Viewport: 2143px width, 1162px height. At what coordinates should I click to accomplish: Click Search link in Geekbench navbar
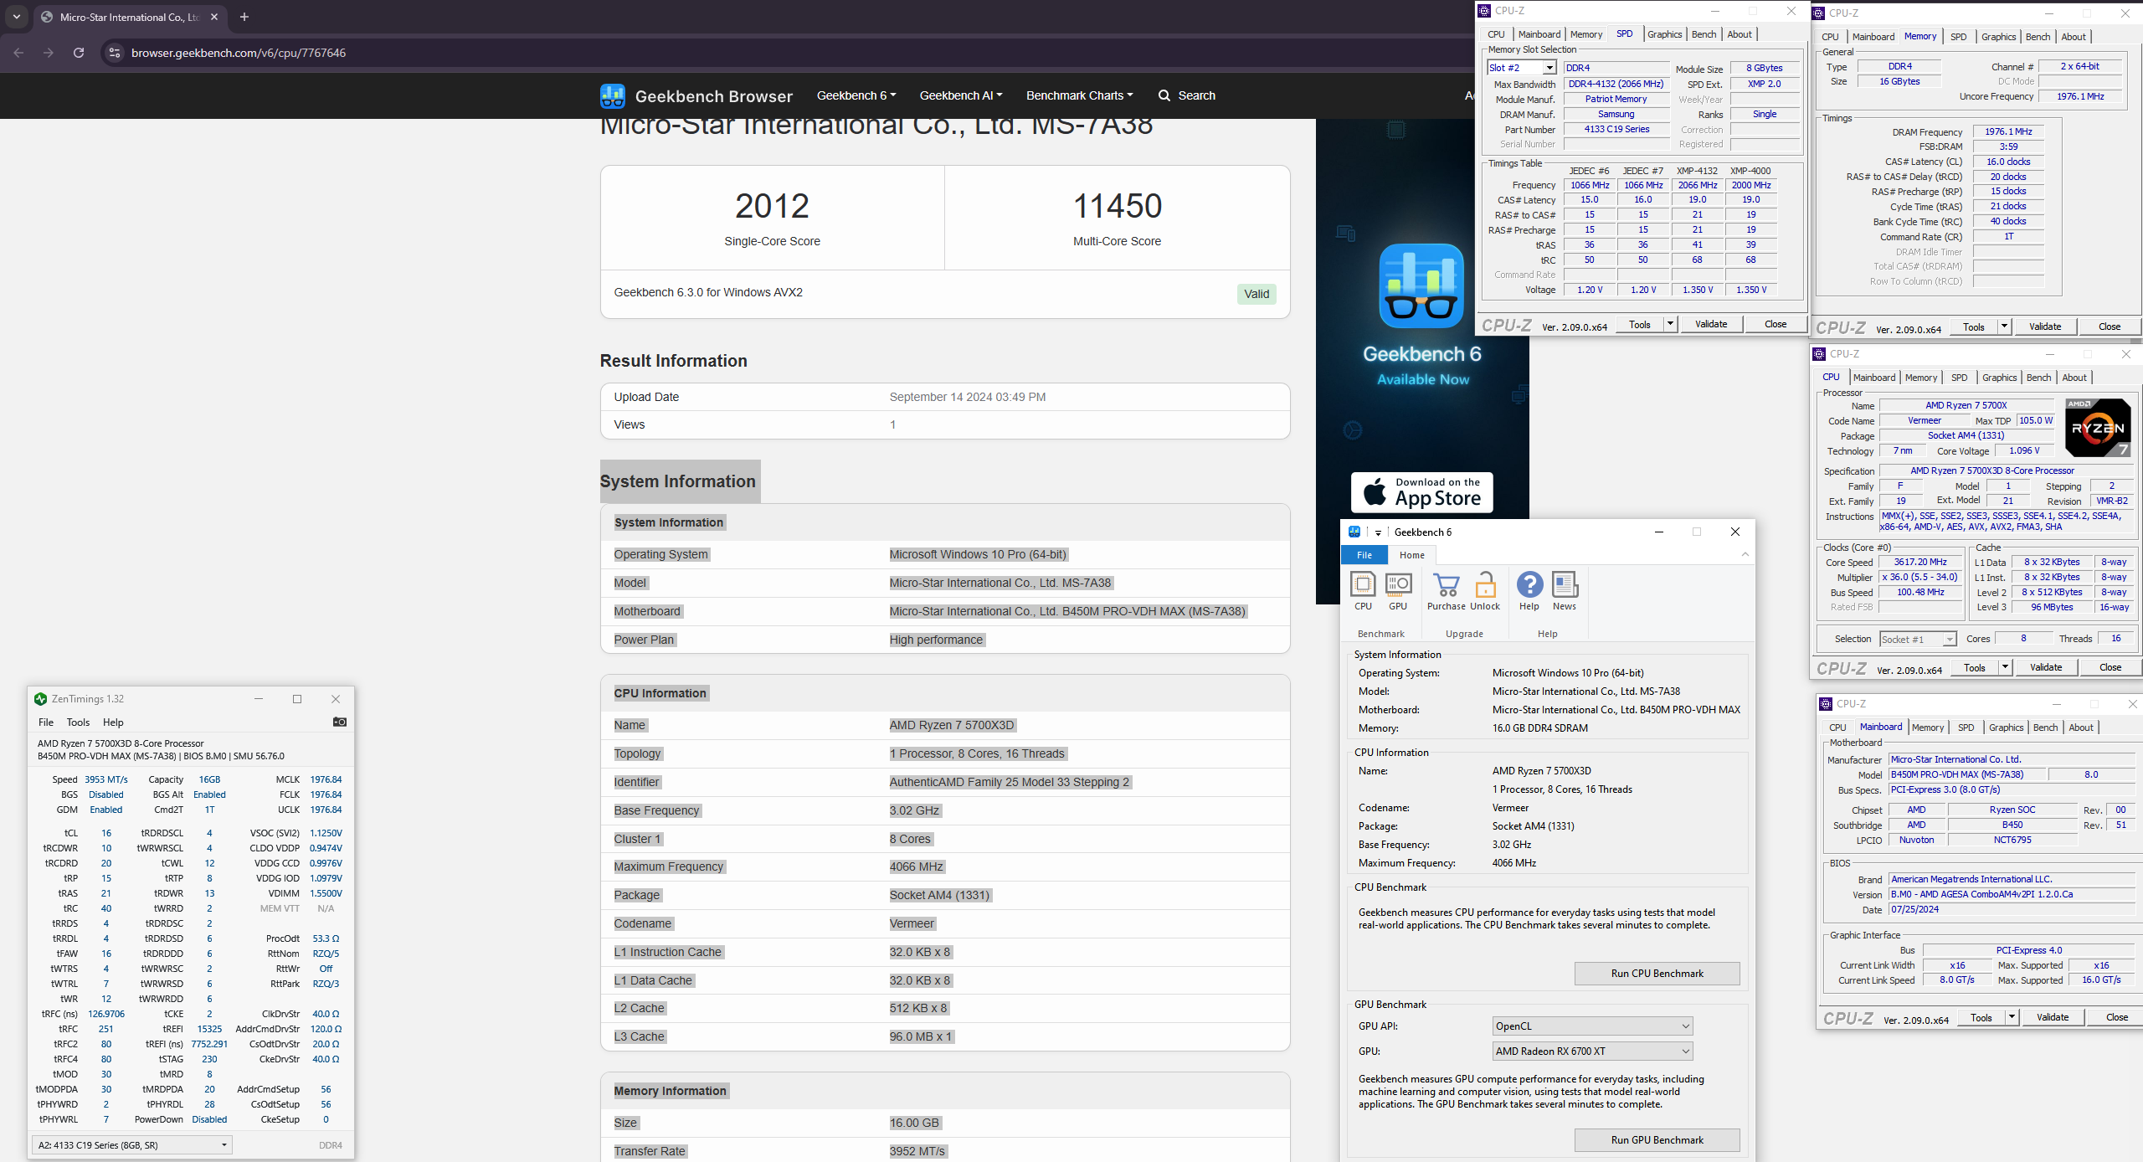pyautogui.click(x=1196, y=95)
